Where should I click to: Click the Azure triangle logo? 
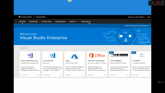pyautogui.click(x=75, y=56)
